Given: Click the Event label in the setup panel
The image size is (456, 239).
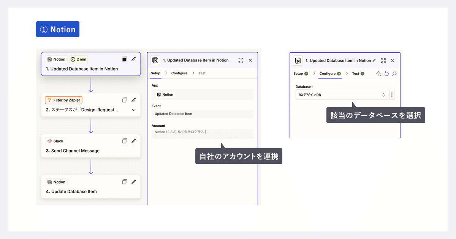Looking at the screenshot, I should [156, 106].
